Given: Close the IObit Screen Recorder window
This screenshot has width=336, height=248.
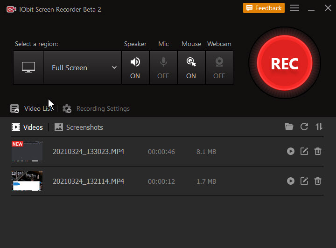Looking at the screenshot, I should point(328,8).
